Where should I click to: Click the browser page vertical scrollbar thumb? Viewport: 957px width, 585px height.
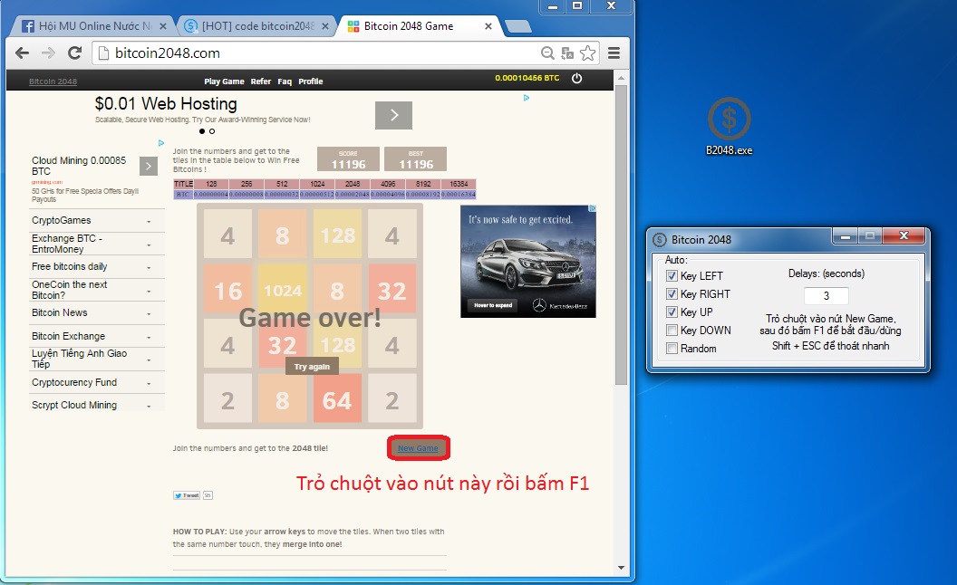coord(621,235)
